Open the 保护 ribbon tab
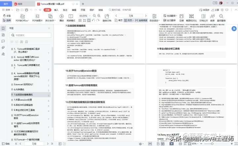The height and width of the screenshot is (146, 238). point(92,10)
